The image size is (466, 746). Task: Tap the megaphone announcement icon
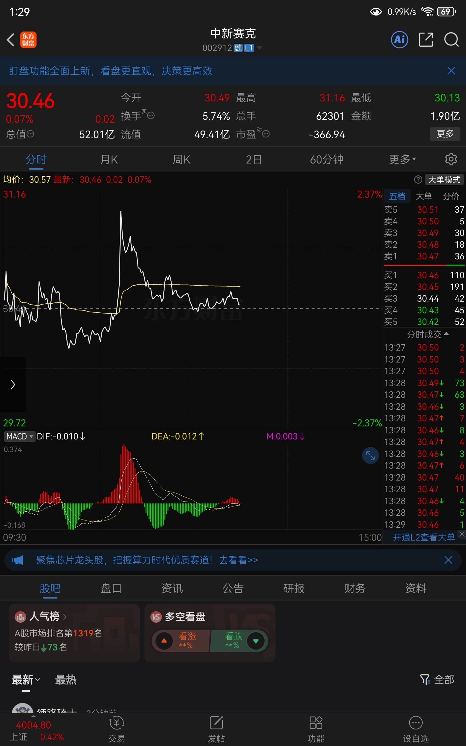click(x=17, y=560)
